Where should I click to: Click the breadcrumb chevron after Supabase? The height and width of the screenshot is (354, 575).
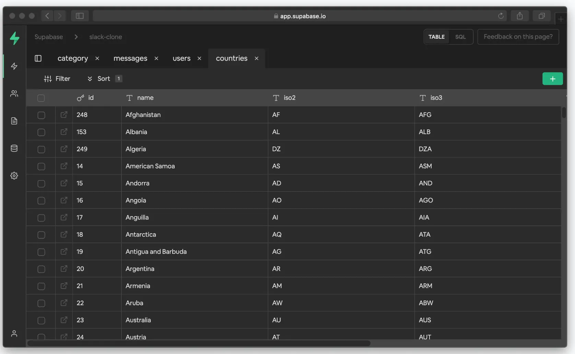(x=76, y=37)
